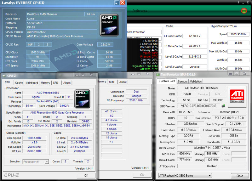Open About tab in second CPU-Z window
The height and width of the screenshot is (181, 252).
coord(123,82)
